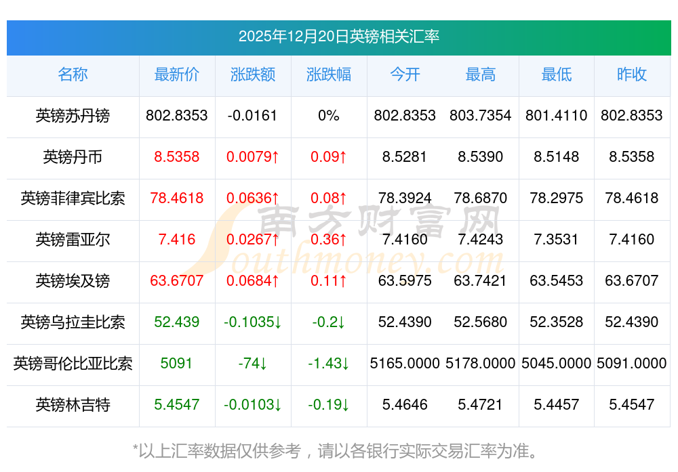The width and height of the screenshot is (678, 472).
Task: Click low value 63.5453
Action: pos(557,281)
